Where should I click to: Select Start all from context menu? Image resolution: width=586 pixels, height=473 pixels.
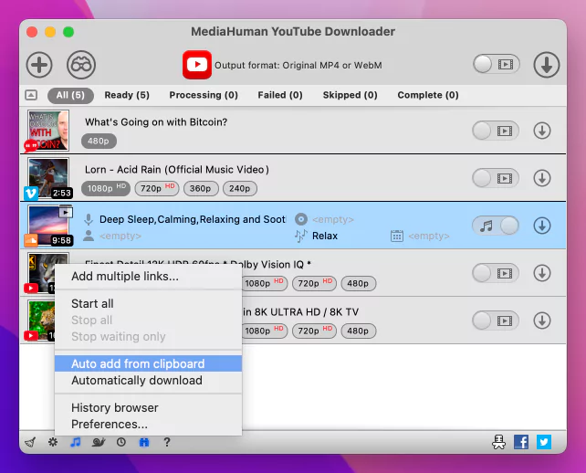[x=149, y=304]
